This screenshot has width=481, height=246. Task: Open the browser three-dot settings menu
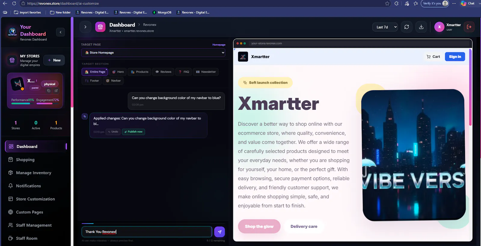pos(454,3)
